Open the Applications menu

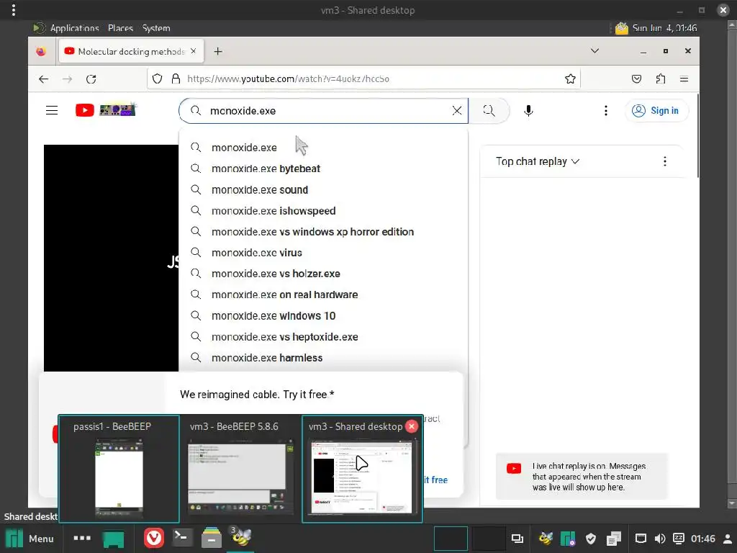[74, 28]
